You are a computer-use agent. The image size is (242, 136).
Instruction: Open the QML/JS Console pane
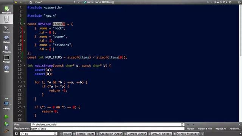tap(160, 134)
